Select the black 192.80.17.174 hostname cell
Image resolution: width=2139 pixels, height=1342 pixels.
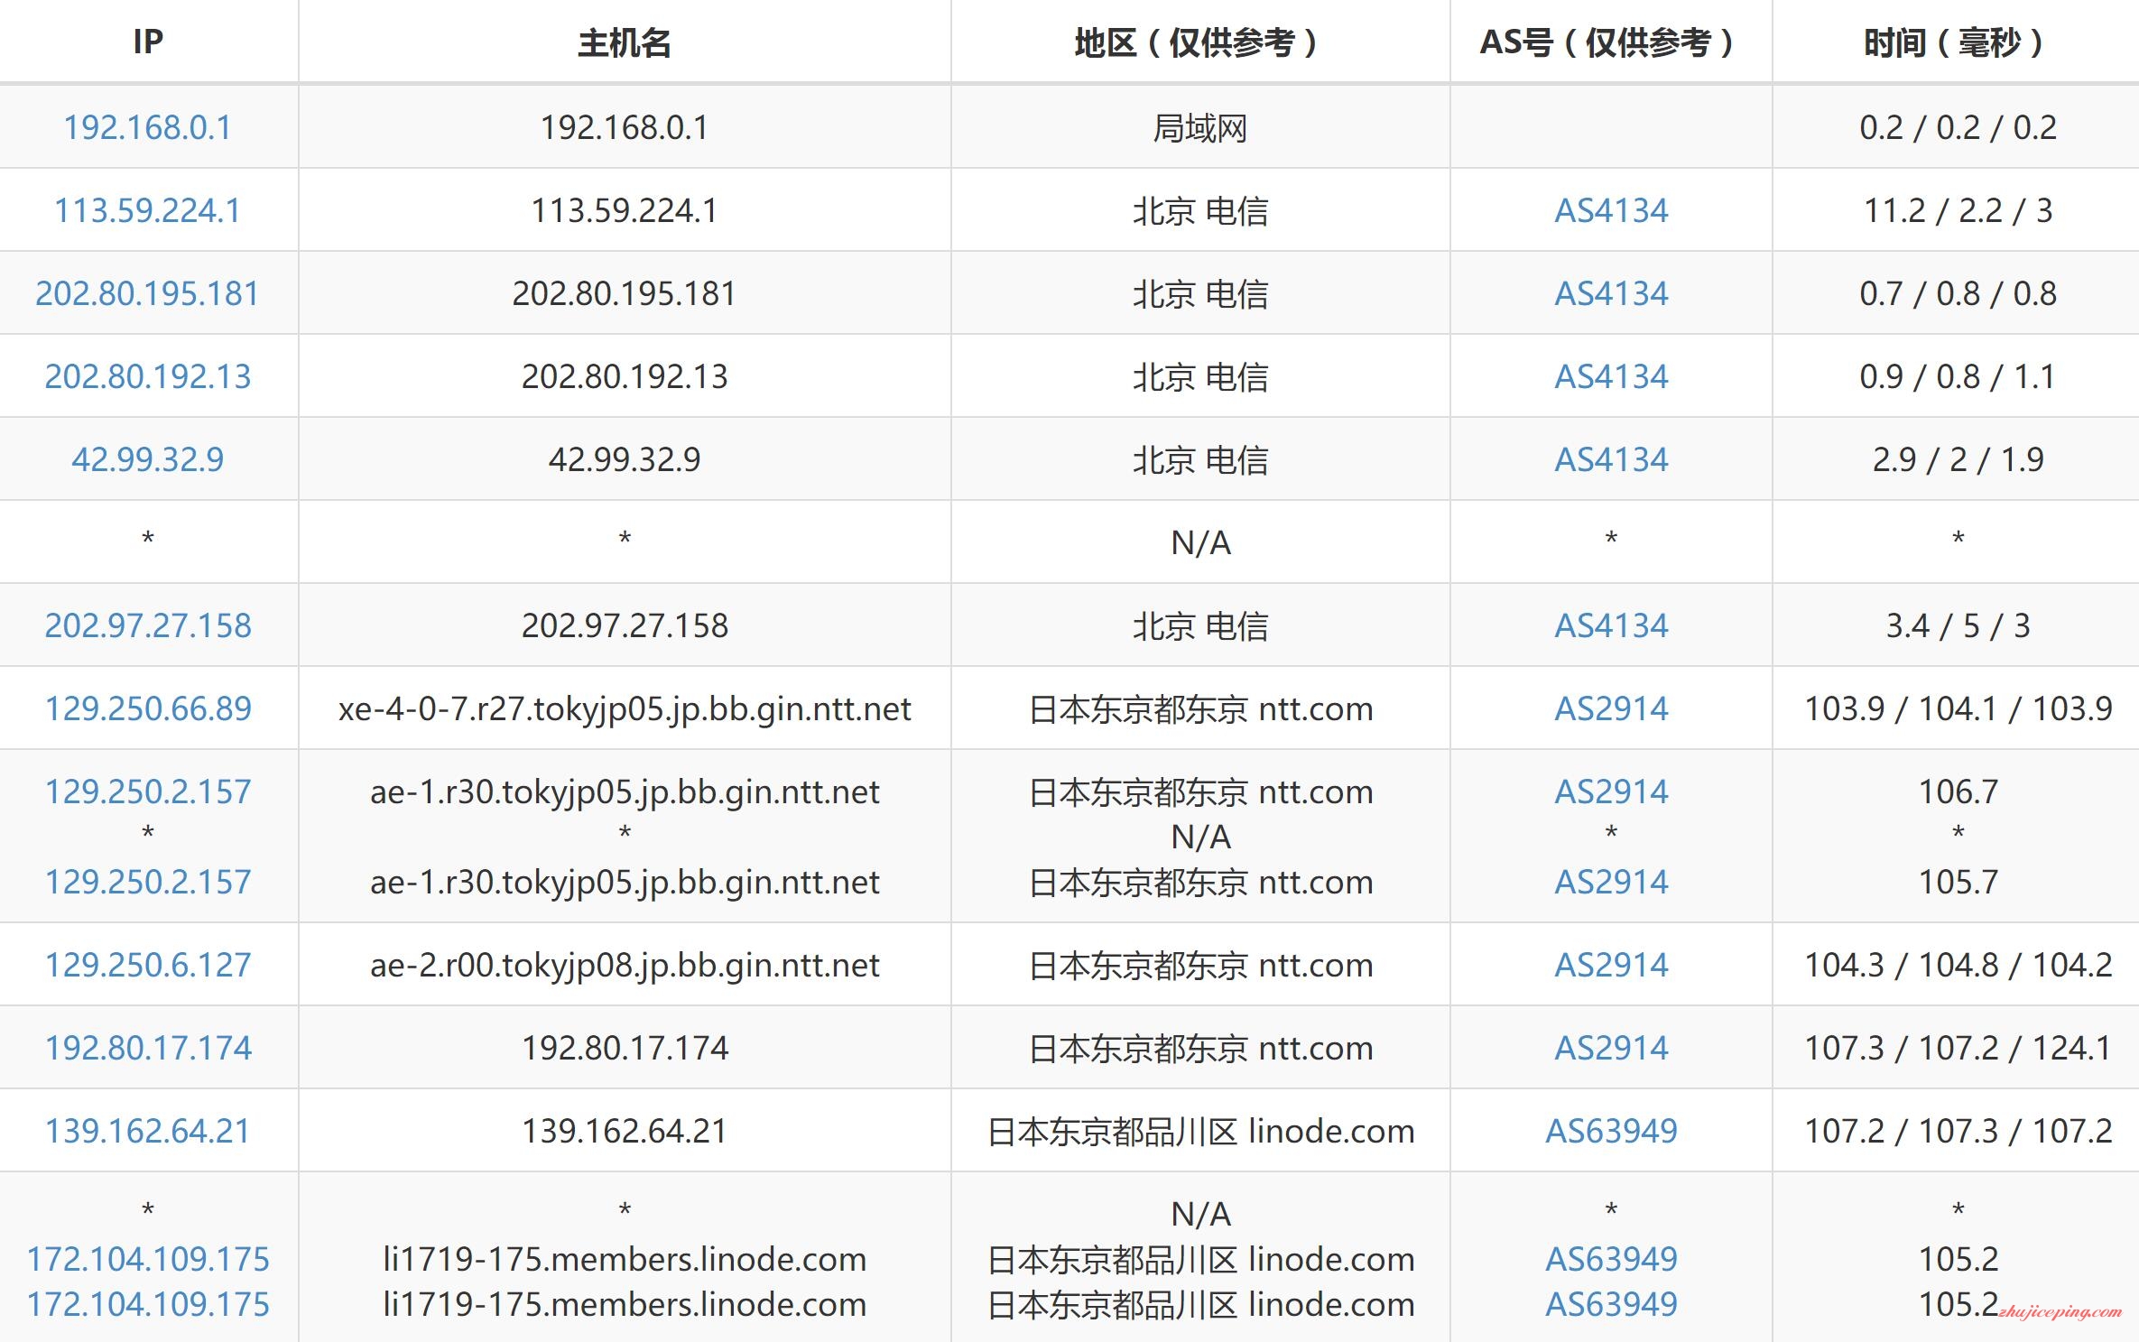625,1048
